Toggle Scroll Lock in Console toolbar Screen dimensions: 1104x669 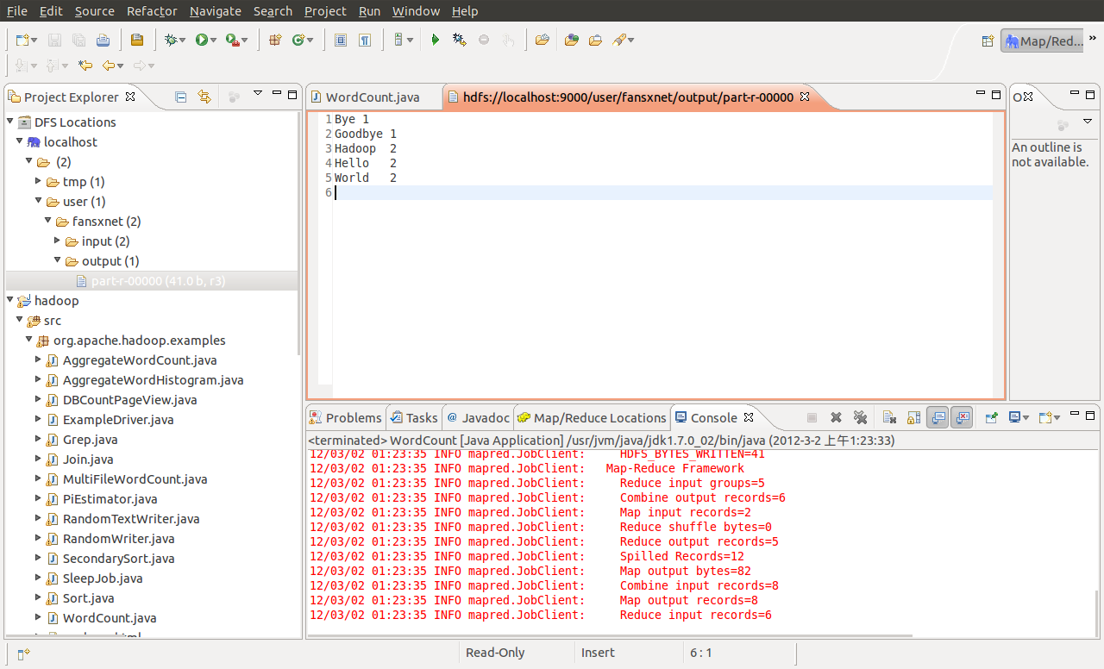click(913, 417)
